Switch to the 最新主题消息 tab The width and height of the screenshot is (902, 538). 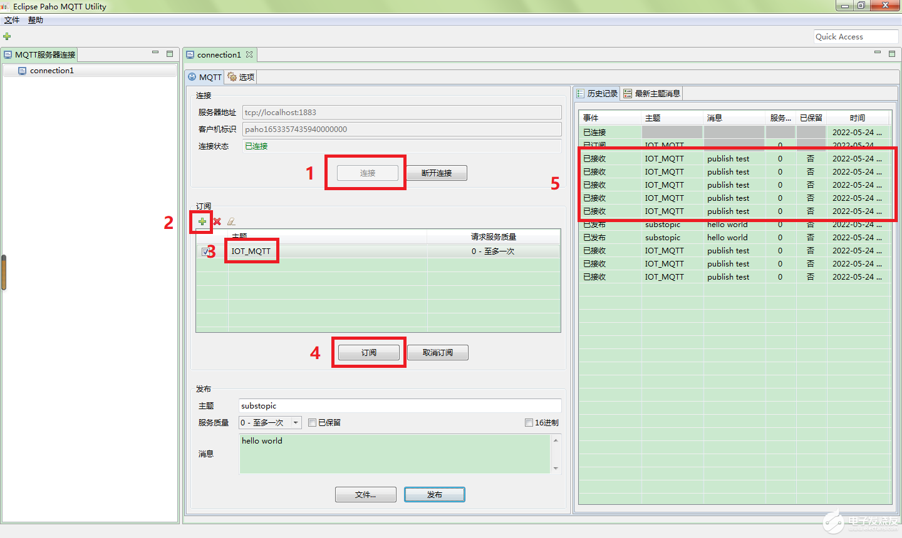pos(651,93)
